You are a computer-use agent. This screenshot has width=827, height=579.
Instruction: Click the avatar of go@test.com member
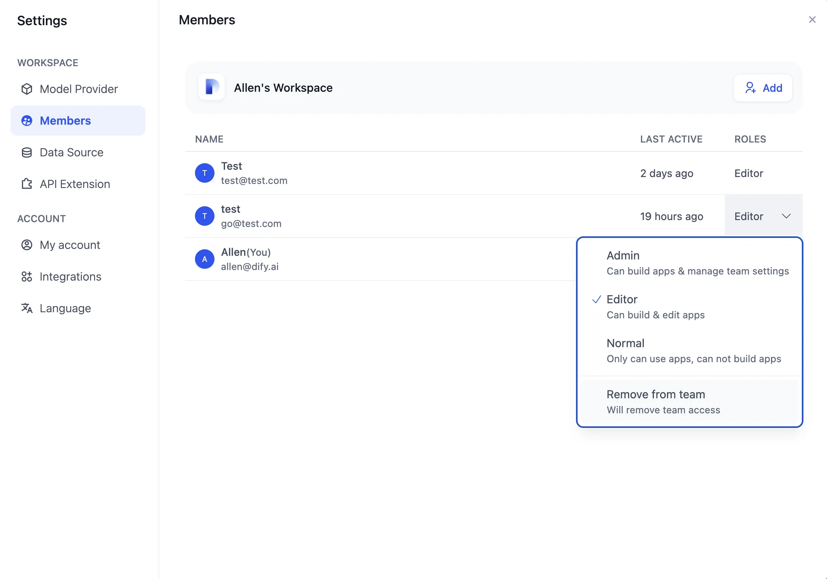coord(204,216)
